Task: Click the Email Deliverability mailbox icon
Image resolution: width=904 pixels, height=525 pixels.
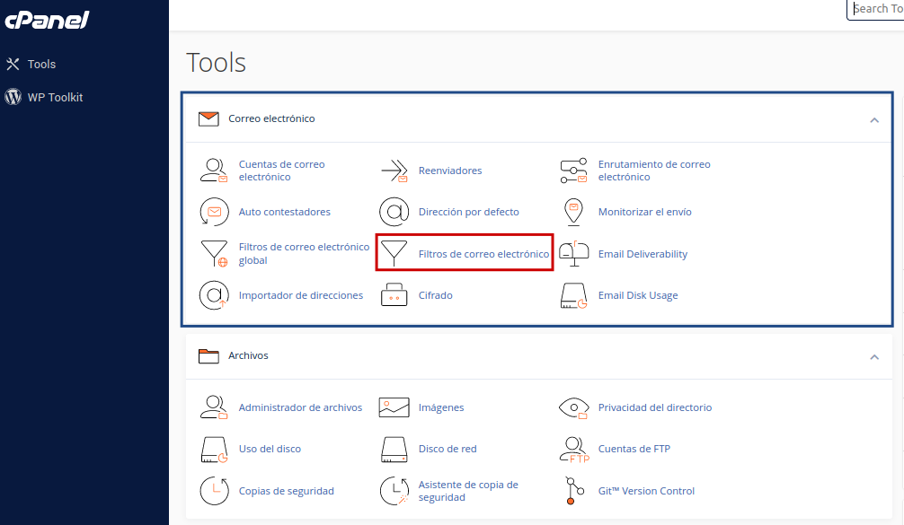Action: point(573,254)
